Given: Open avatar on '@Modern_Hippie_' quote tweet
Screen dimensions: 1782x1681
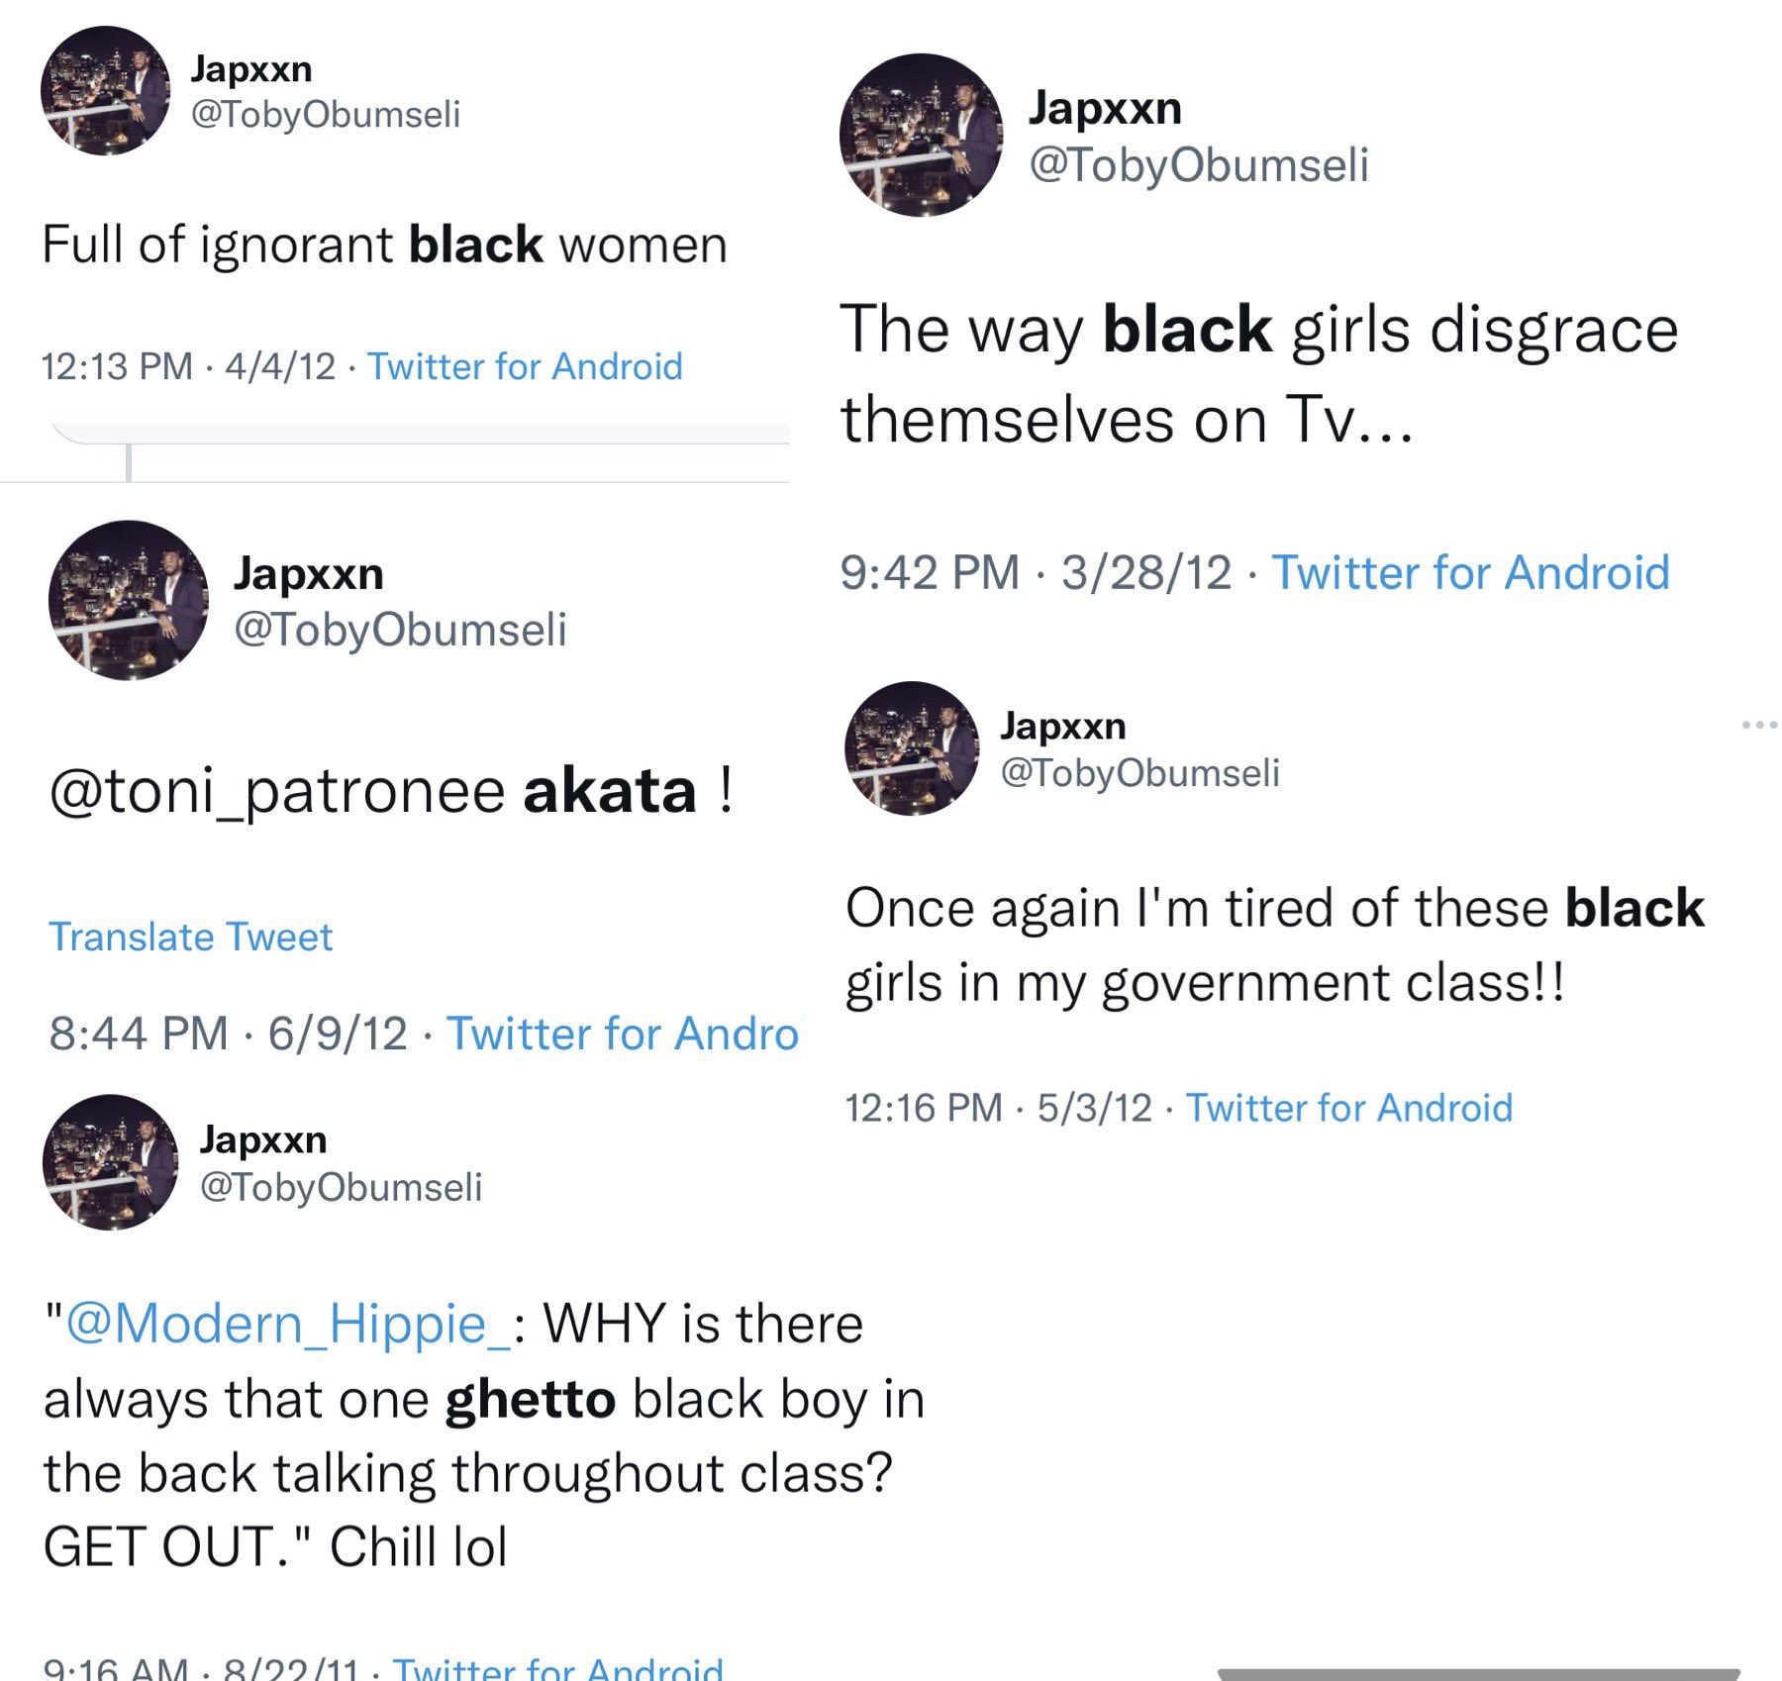Looking at the screenshot, I should point(111,1162).
